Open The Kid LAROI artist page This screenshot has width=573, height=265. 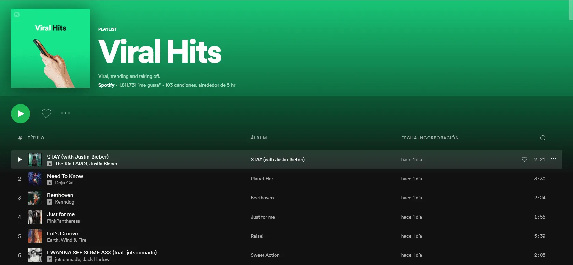(71, 164)
